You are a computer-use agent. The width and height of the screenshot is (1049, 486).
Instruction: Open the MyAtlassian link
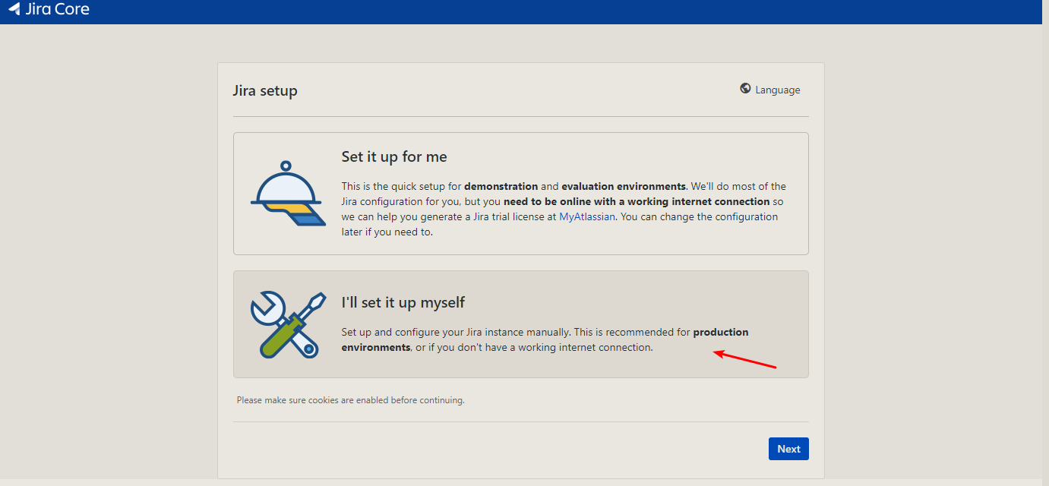point(587,216)
